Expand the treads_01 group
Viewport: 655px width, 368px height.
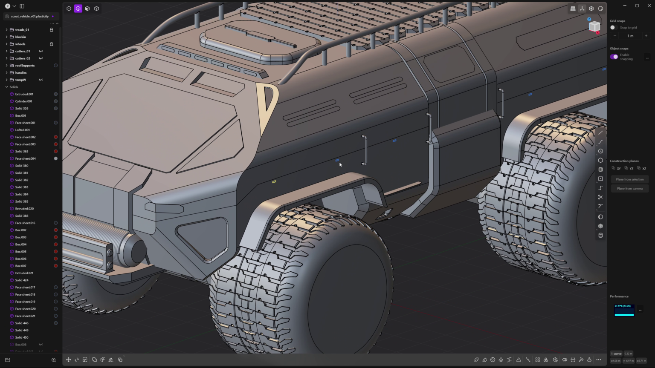click(x=6, y=30)
